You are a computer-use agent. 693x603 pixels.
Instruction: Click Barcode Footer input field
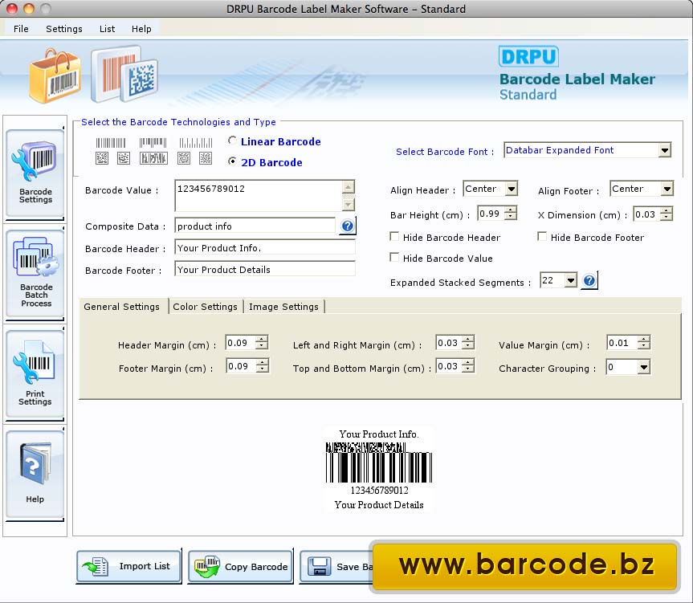click(265, 270)
